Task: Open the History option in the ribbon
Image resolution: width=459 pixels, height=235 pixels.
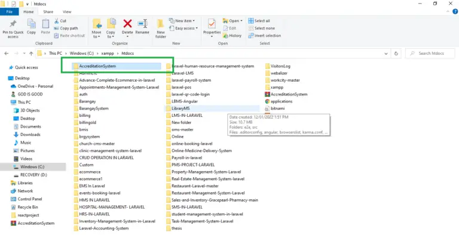Action: pos(232,36)
